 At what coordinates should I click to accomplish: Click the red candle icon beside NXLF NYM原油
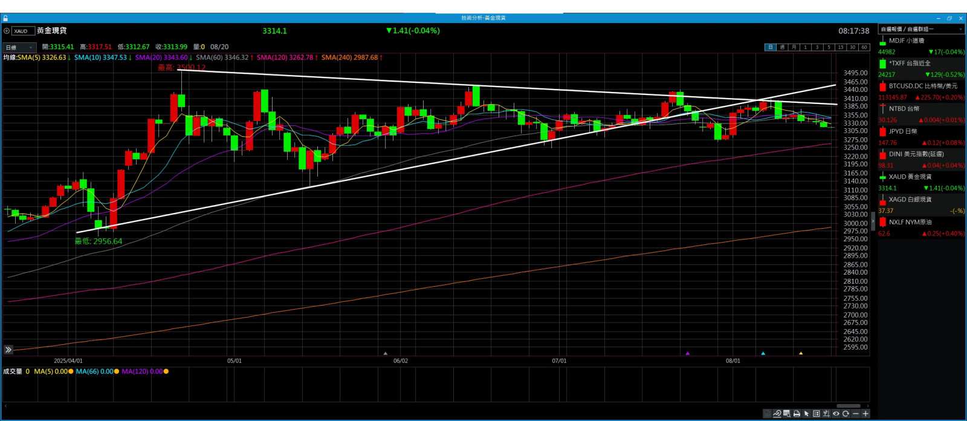tap(882, 222)
